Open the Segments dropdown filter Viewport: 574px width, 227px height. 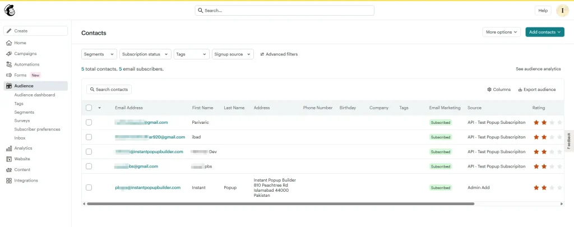click(99, 54)
